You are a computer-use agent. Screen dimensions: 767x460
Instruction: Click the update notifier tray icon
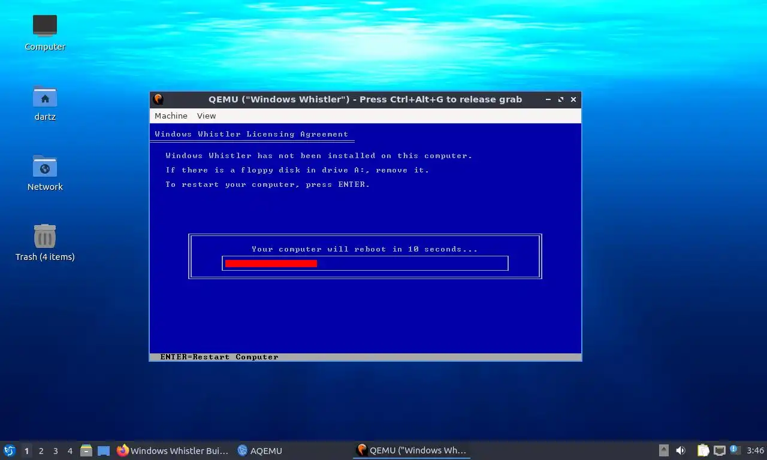[x=735, y=450]
